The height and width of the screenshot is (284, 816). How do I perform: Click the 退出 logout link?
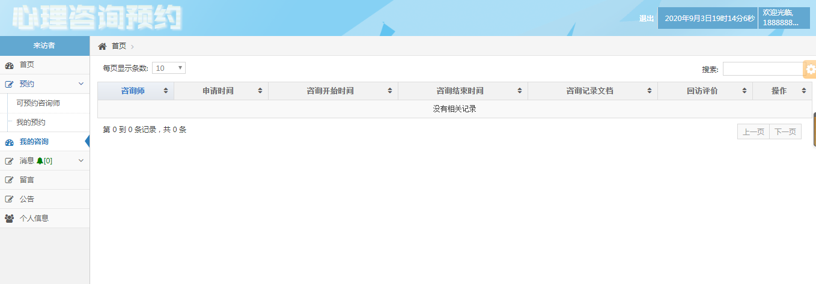click(647, 19)
